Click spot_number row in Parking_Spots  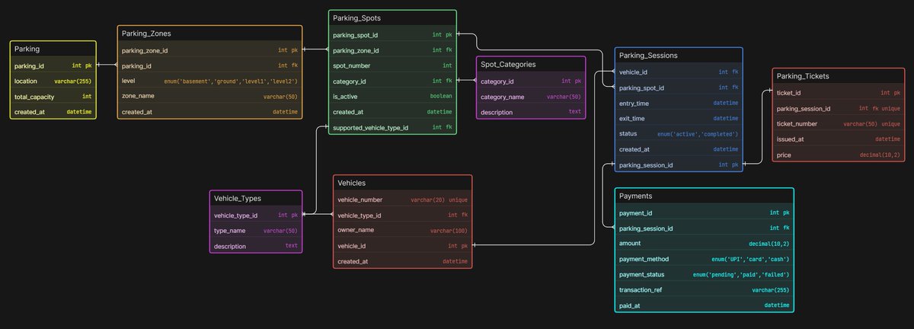(x=393, y=65)
